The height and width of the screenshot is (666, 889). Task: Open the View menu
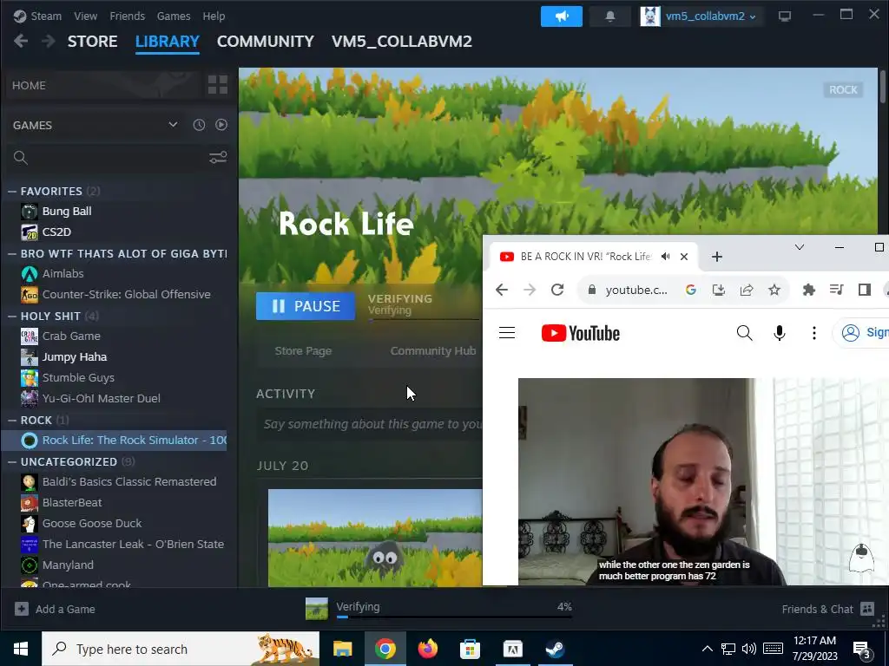click(x=85, y=16)
